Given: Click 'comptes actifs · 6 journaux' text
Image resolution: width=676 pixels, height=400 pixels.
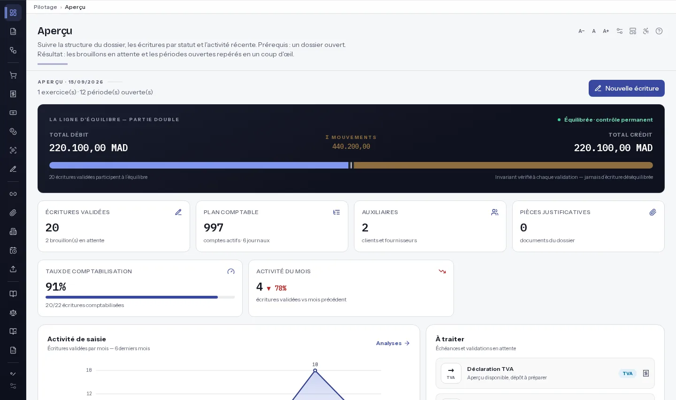Looking at the screenshot, I should click(237, 240).
